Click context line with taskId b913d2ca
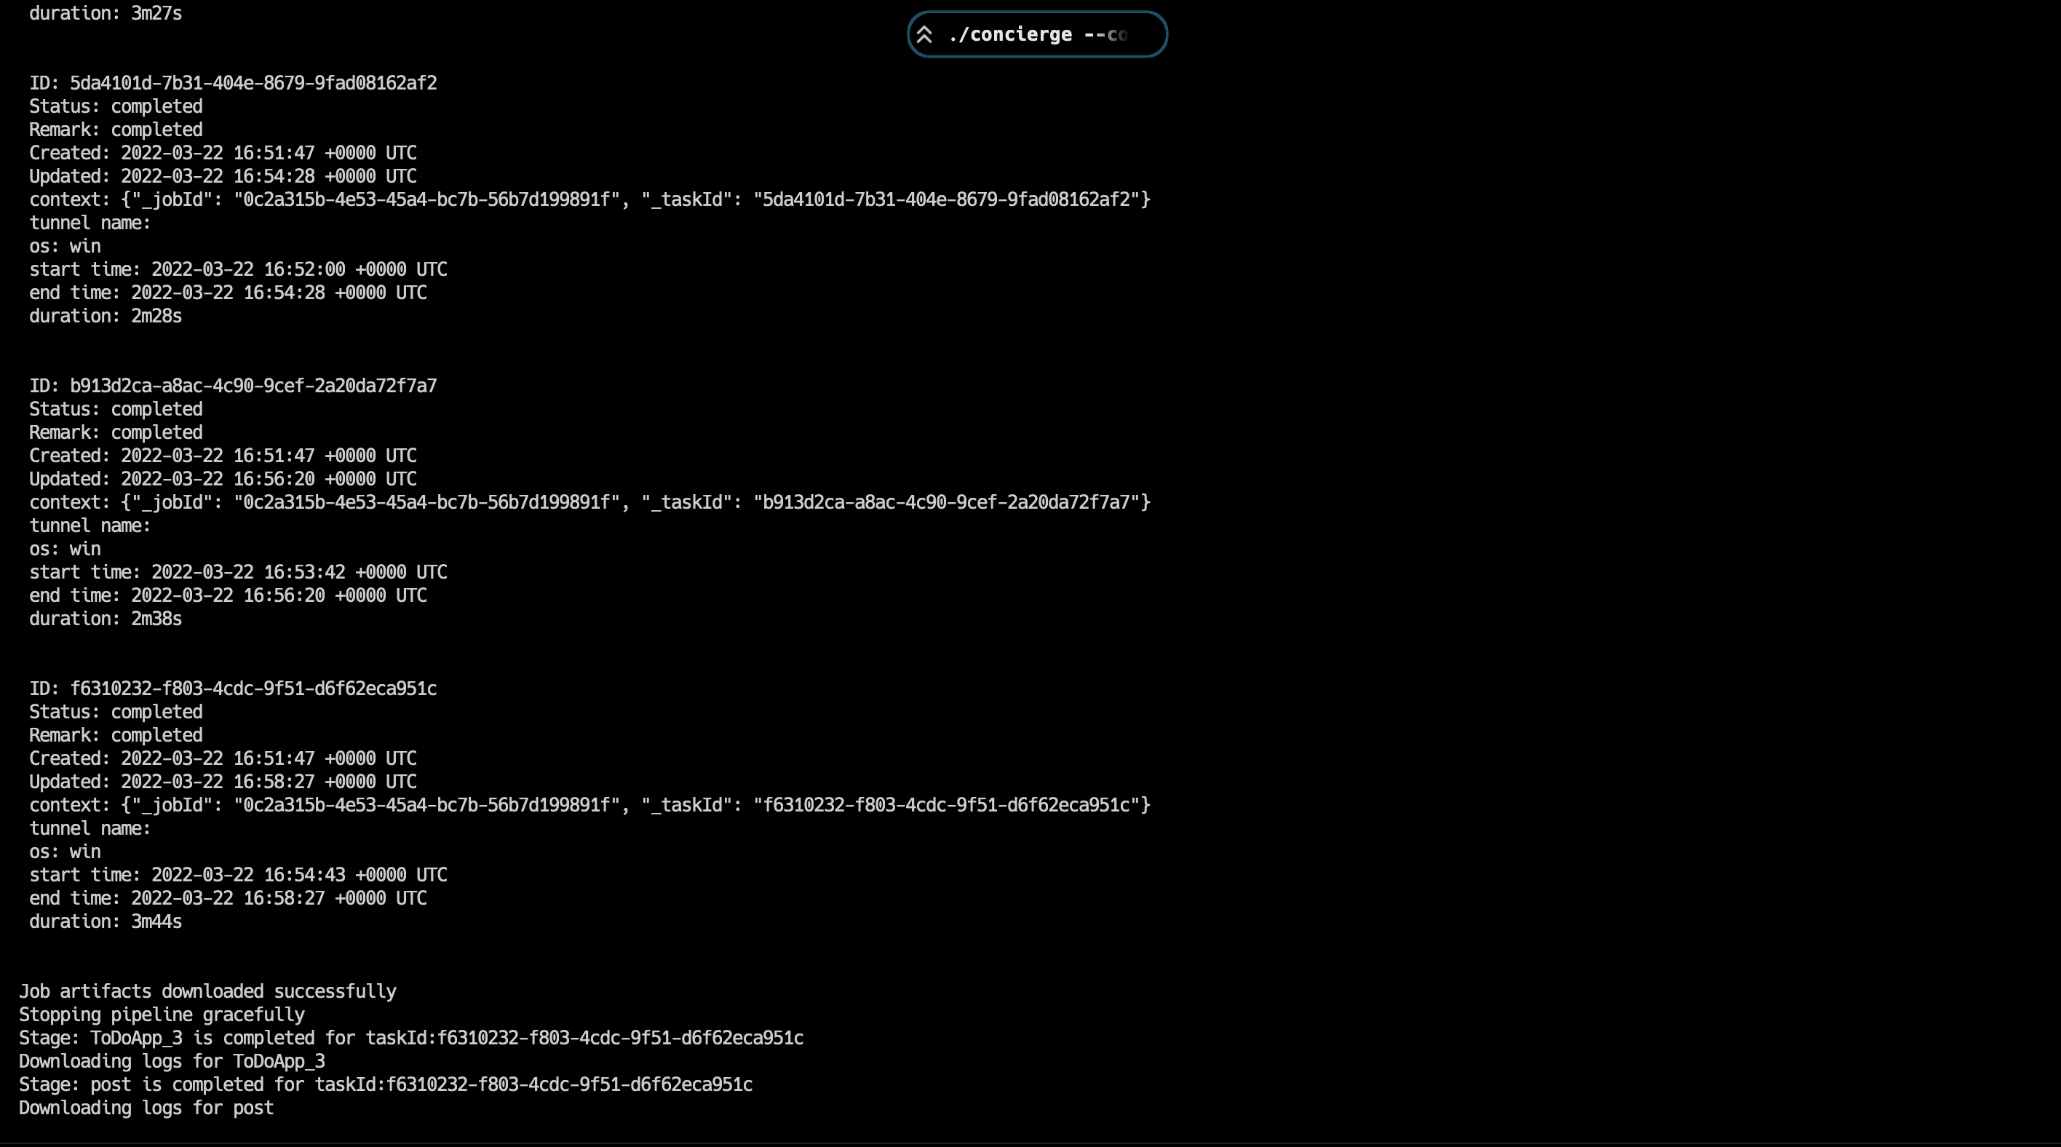 tap(589, 502)
